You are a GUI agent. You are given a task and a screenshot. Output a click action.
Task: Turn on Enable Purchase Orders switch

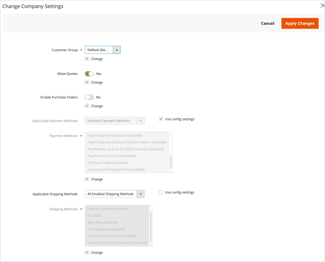pyautogui.click(x=89, y=97)
